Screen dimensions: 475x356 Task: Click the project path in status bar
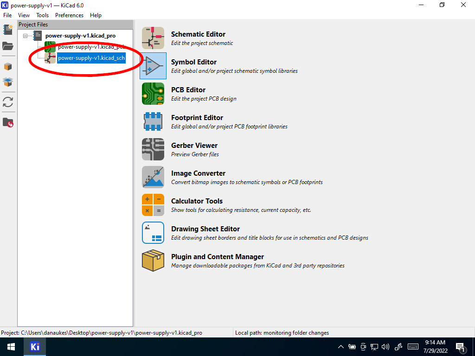click(102, 333)
